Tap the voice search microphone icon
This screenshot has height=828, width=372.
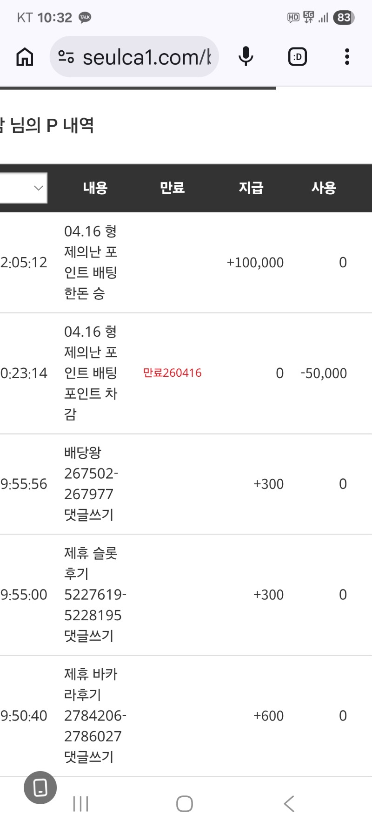click(x=246, y=57)
